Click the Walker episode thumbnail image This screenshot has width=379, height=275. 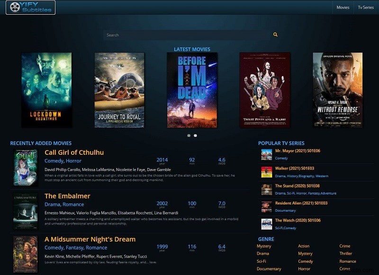(x=266, y=170)
